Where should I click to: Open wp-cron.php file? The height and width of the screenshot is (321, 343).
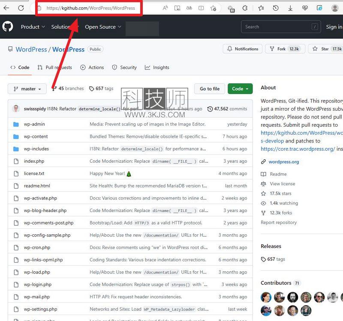click(37, 248)
